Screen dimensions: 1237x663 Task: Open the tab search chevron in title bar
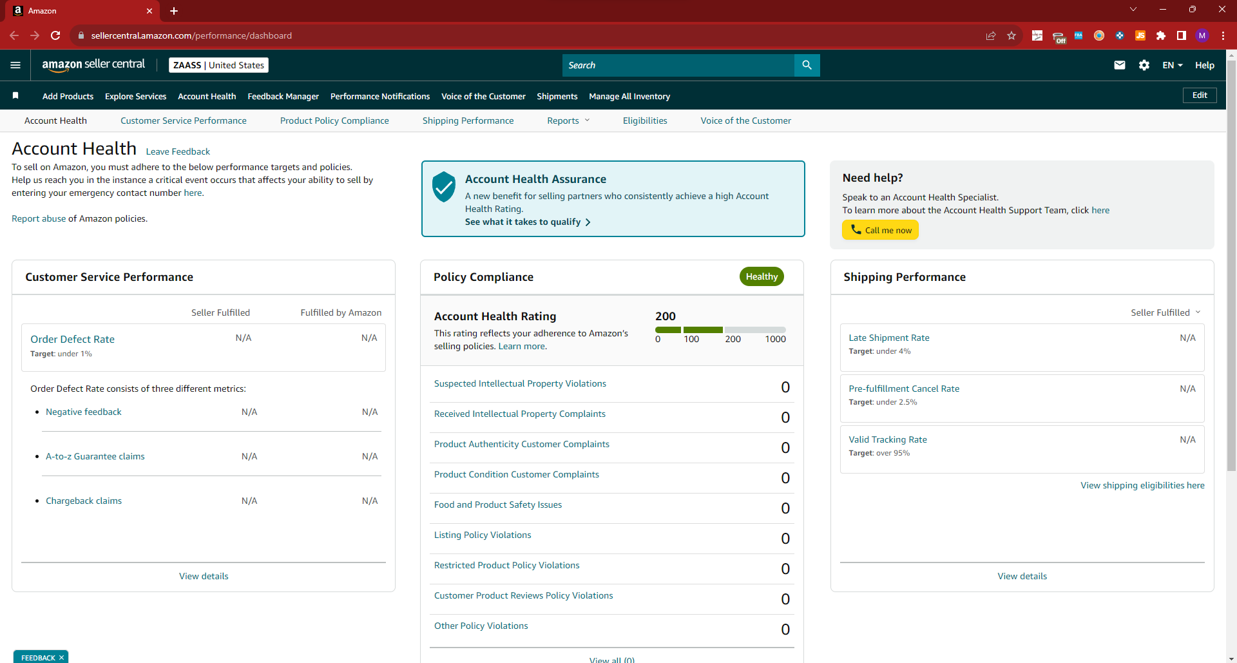pyautogui.click(x=1133, y=9)
